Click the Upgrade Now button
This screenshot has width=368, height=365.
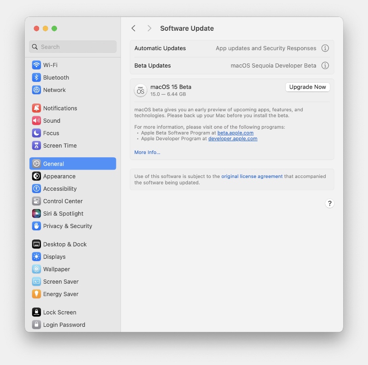coord(307,87)
